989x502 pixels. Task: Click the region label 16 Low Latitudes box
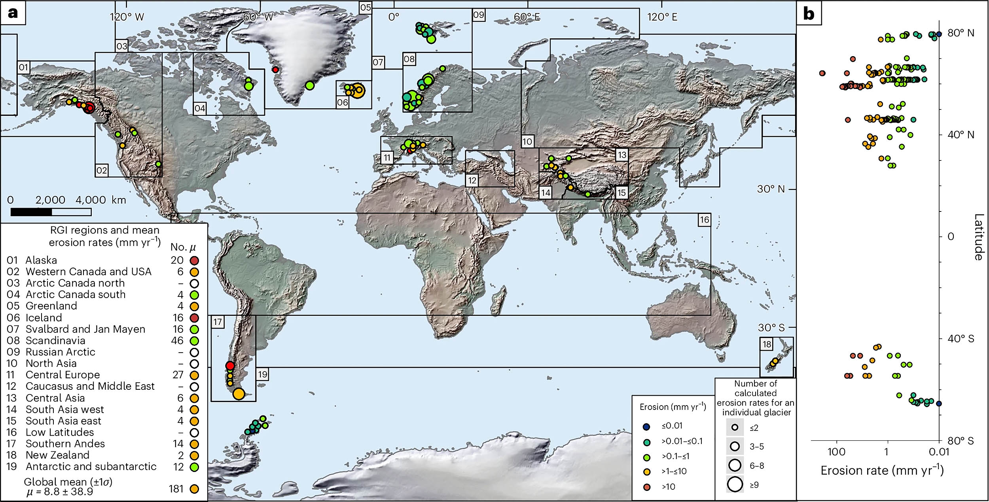tap(705, 220)
